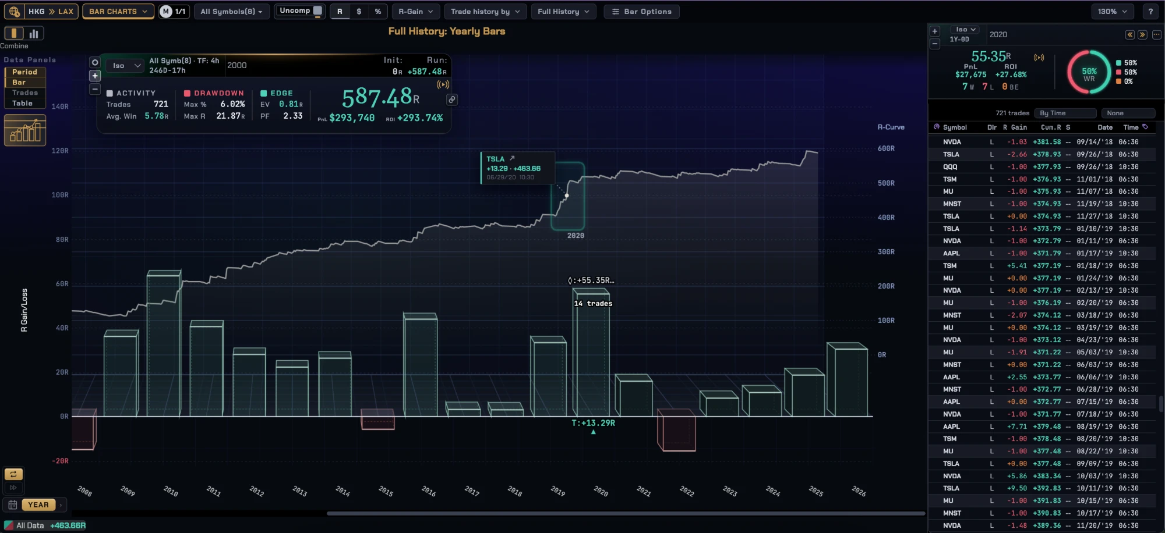Image resolution: width=1165 pixels, height=533 pixels.
Task: Open the external-link arrow in the TSLA tooltip
Action: 512,158
